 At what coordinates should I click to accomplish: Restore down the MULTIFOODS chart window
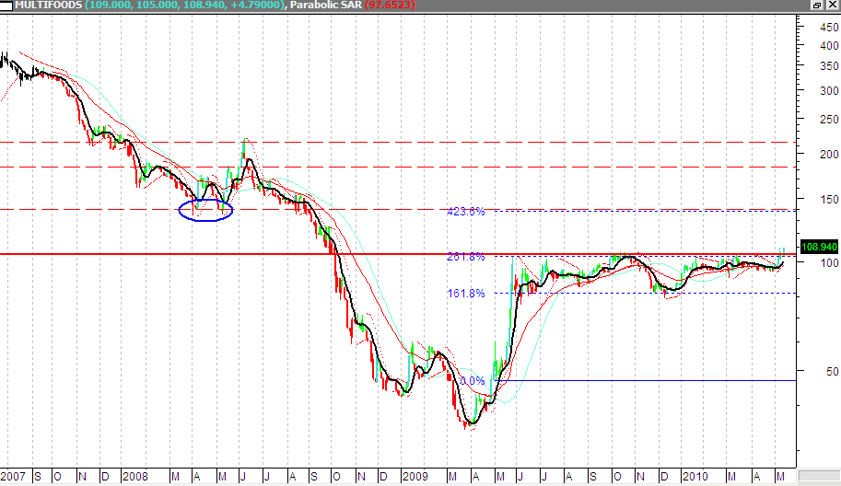pyautogui.click(x=817, y=6)
